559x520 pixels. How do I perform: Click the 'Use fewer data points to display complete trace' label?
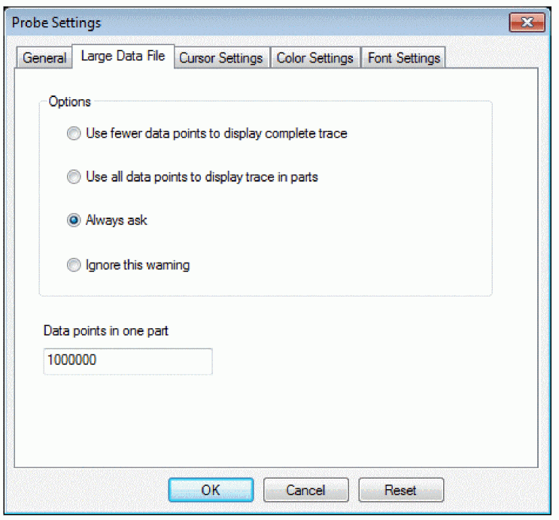217,133
